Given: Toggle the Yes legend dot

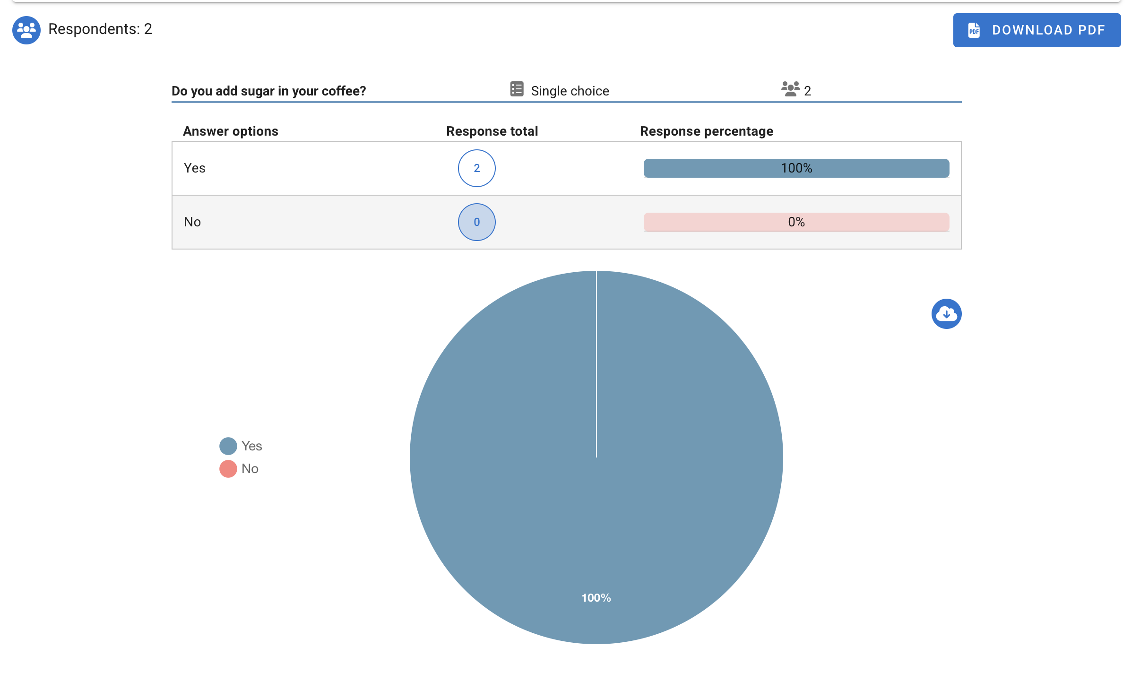Looking at the screenshot, I should click(x=228, y=446).
